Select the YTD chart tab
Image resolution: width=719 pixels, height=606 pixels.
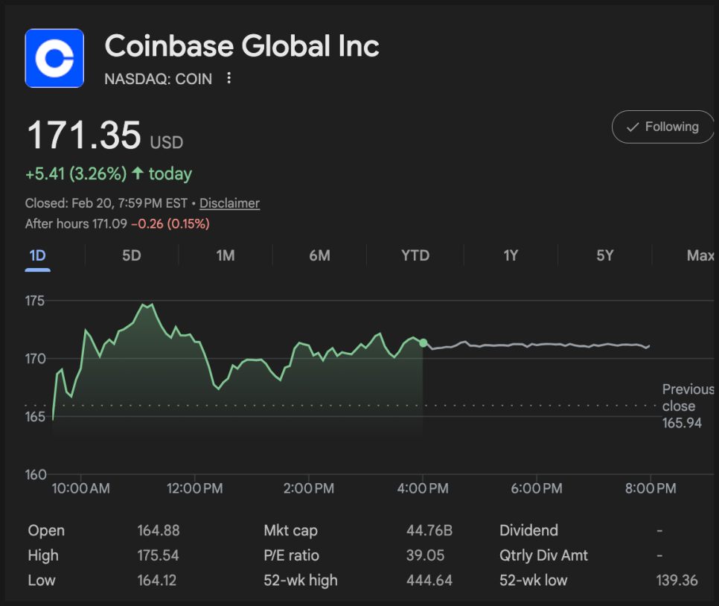pos(415,256)
